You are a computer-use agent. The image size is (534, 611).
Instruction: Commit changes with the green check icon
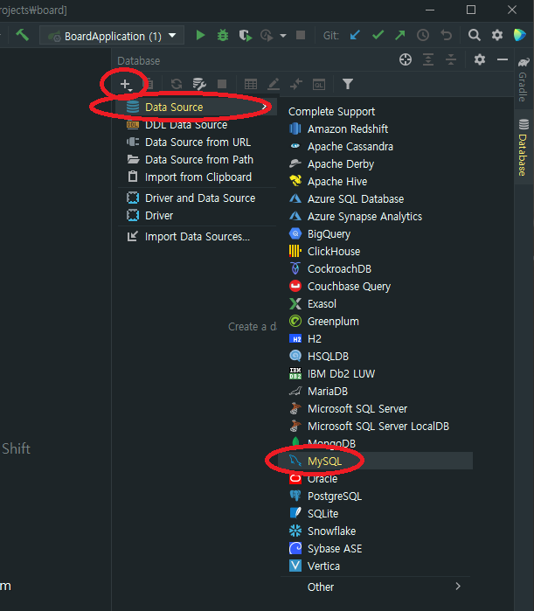coord(378,36)
